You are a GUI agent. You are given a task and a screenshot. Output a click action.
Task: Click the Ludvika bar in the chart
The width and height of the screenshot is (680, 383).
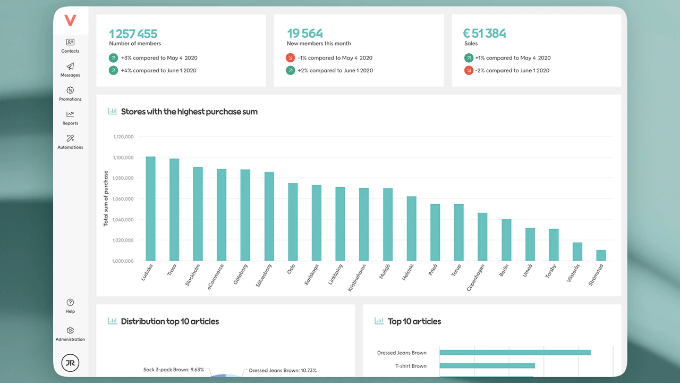(x=151, y=209)
